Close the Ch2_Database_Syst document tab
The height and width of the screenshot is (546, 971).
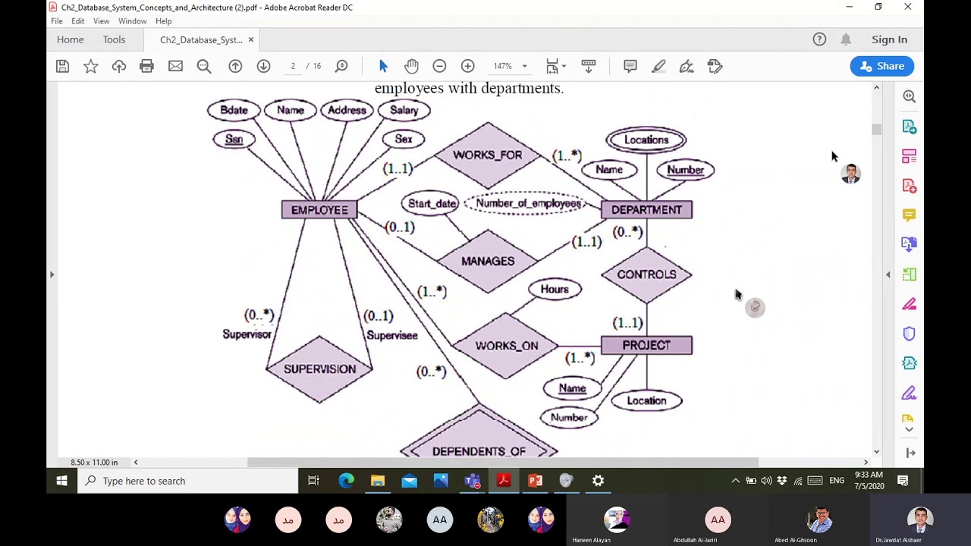pyautogui.click(x=250, y=39)
